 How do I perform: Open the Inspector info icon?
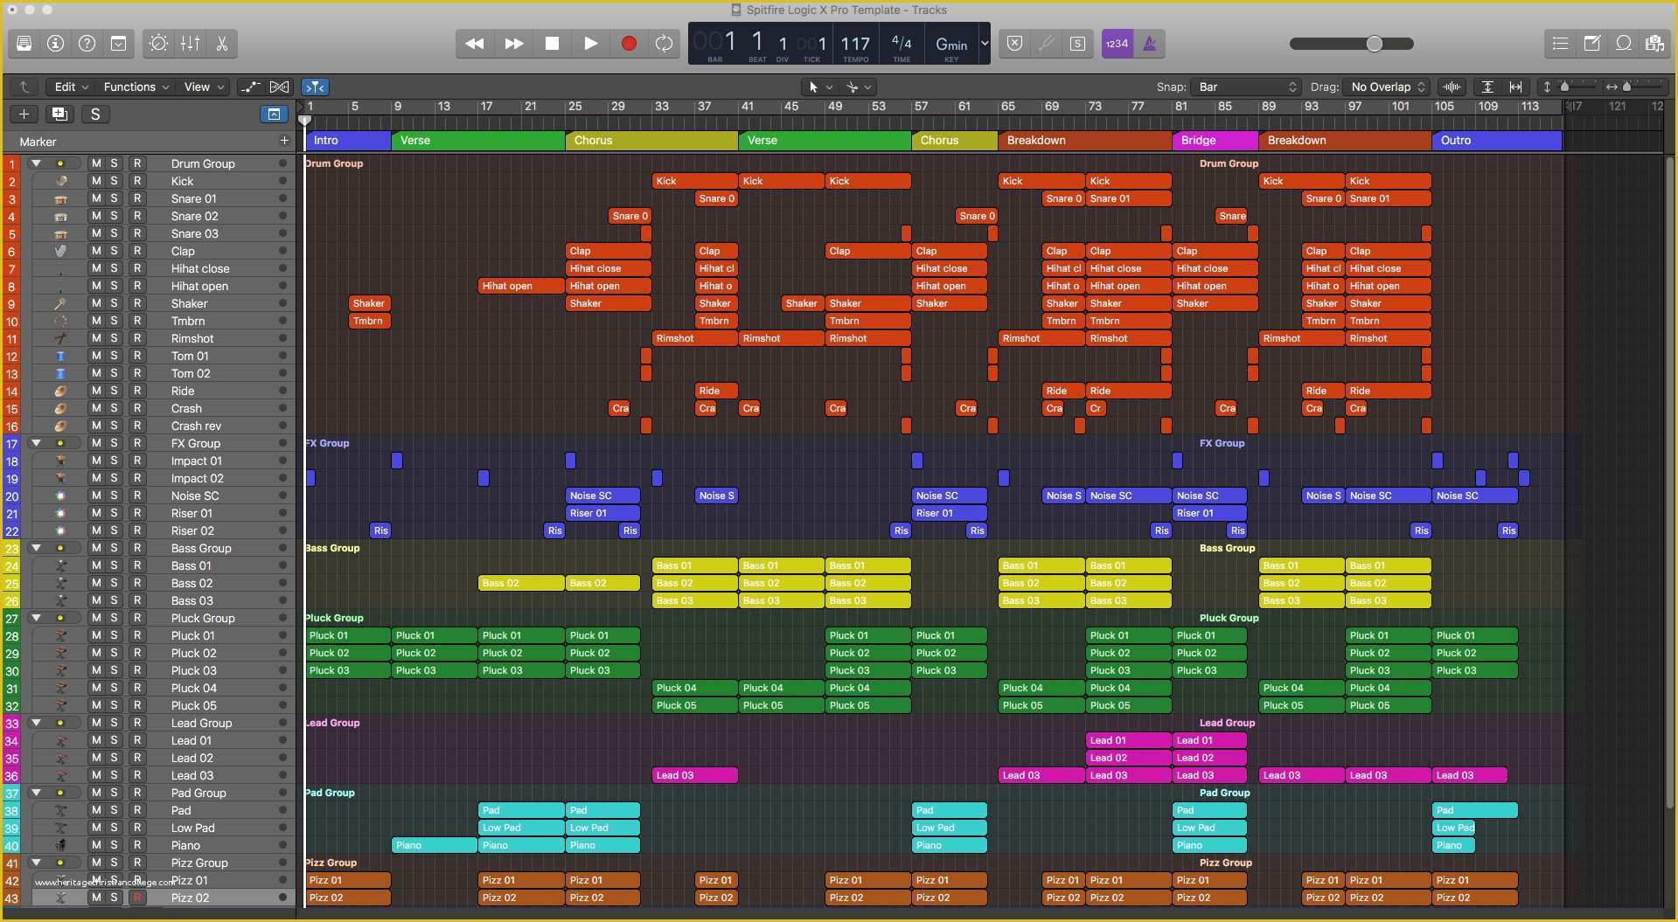click(56, 44)
